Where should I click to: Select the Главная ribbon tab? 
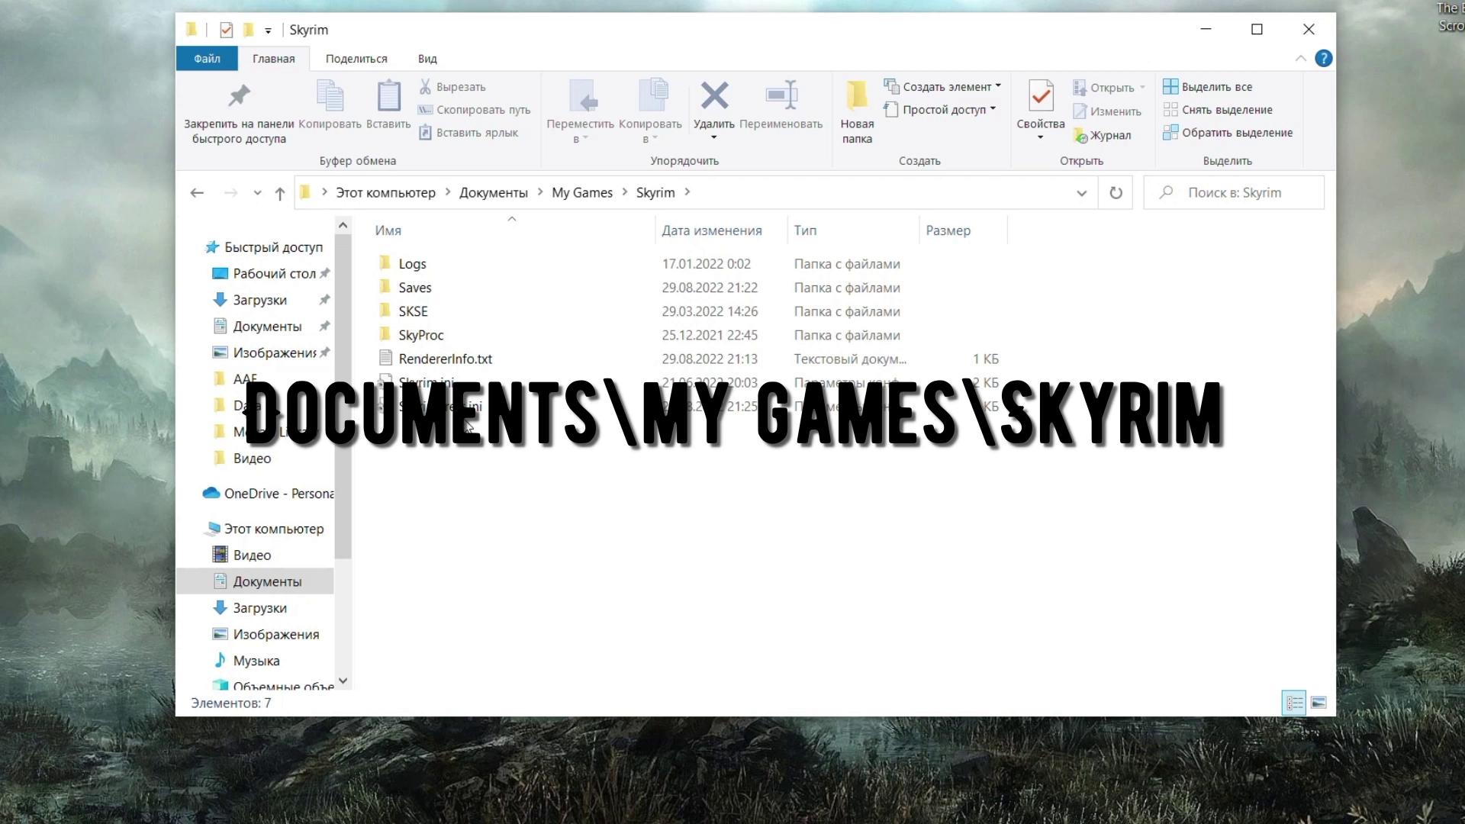pos(274,59)
